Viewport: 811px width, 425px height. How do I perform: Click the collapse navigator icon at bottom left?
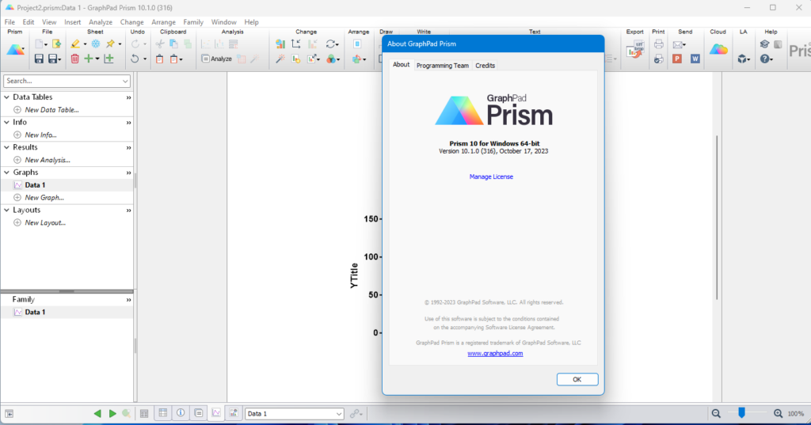(10, 414)
